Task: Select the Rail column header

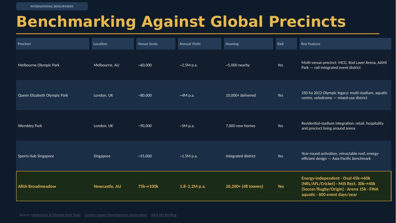Action: click(286, 44)
